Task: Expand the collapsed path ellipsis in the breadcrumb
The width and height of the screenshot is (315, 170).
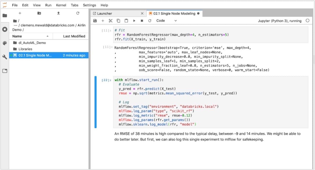Action: click(x=15, y=25)
